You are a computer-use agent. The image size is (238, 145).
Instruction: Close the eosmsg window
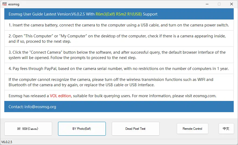point(232,4)
